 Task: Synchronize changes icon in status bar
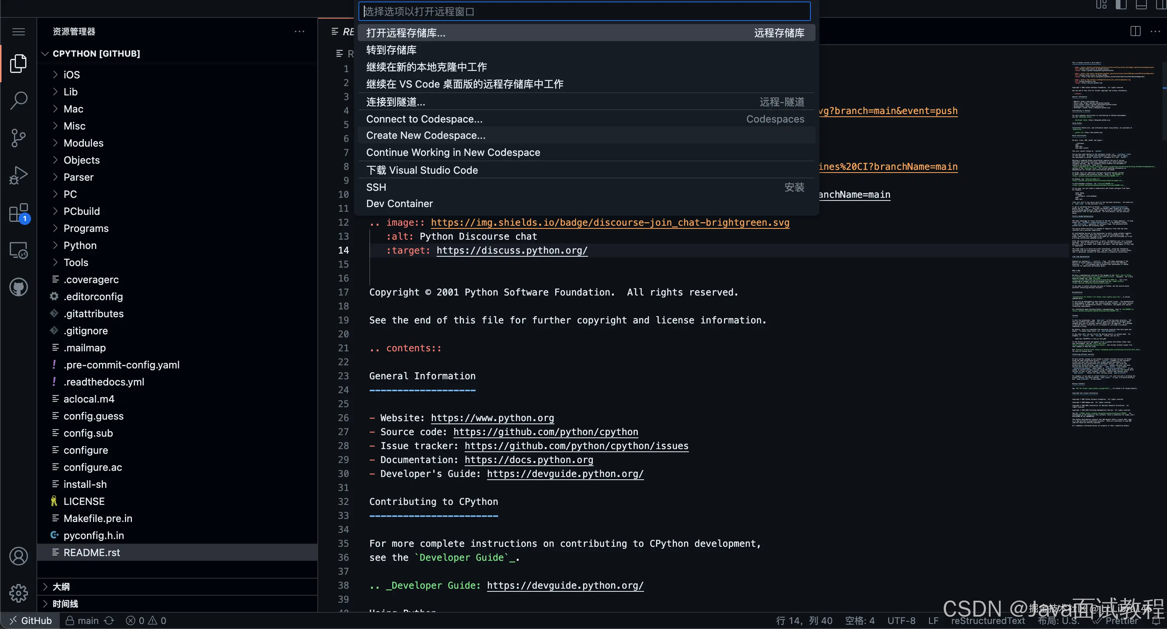(109, 620)
